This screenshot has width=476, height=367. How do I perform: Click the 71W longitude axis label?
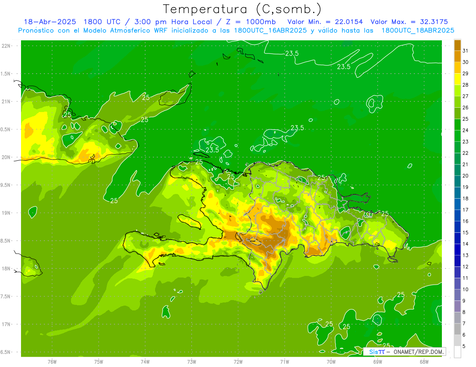(284, 362)
